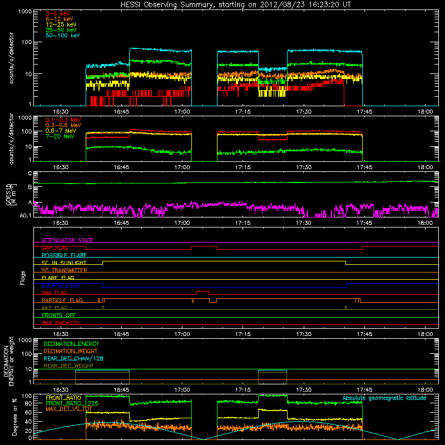Click the ECLIPSE_FLAG label
This screenshot has height=445, width=445.
[x=61, y=285]
